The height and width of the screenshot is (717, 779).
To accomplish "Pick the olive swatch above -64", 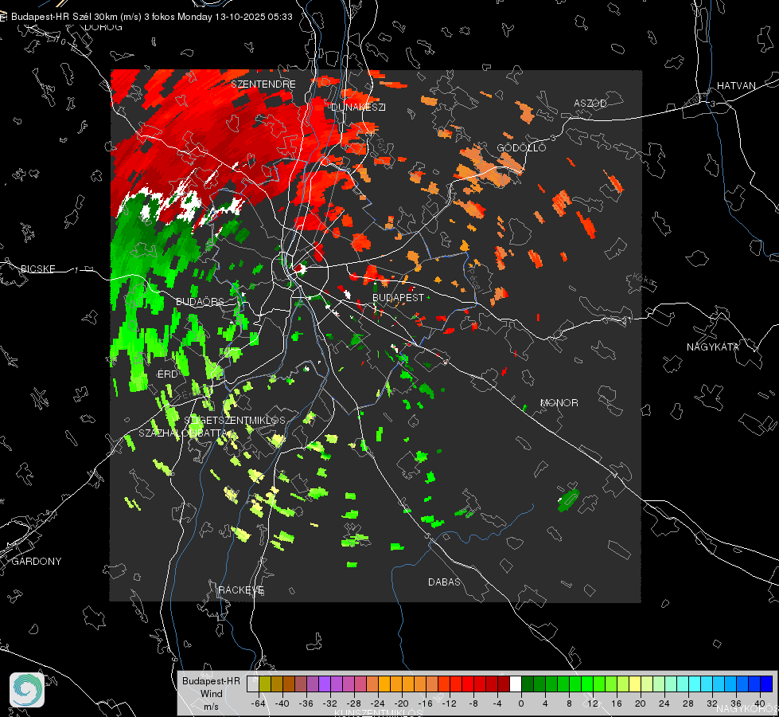I will tap(265, 684).
